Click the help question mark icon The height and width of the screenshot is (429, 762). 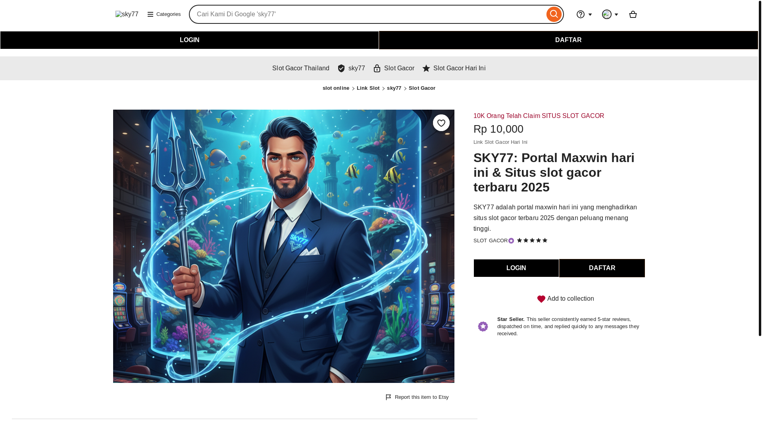581,14
